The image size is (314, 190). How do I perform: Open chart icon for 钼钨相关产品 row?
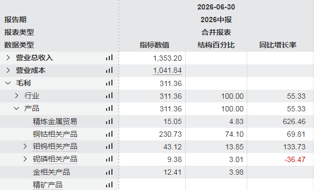(109, 147)
